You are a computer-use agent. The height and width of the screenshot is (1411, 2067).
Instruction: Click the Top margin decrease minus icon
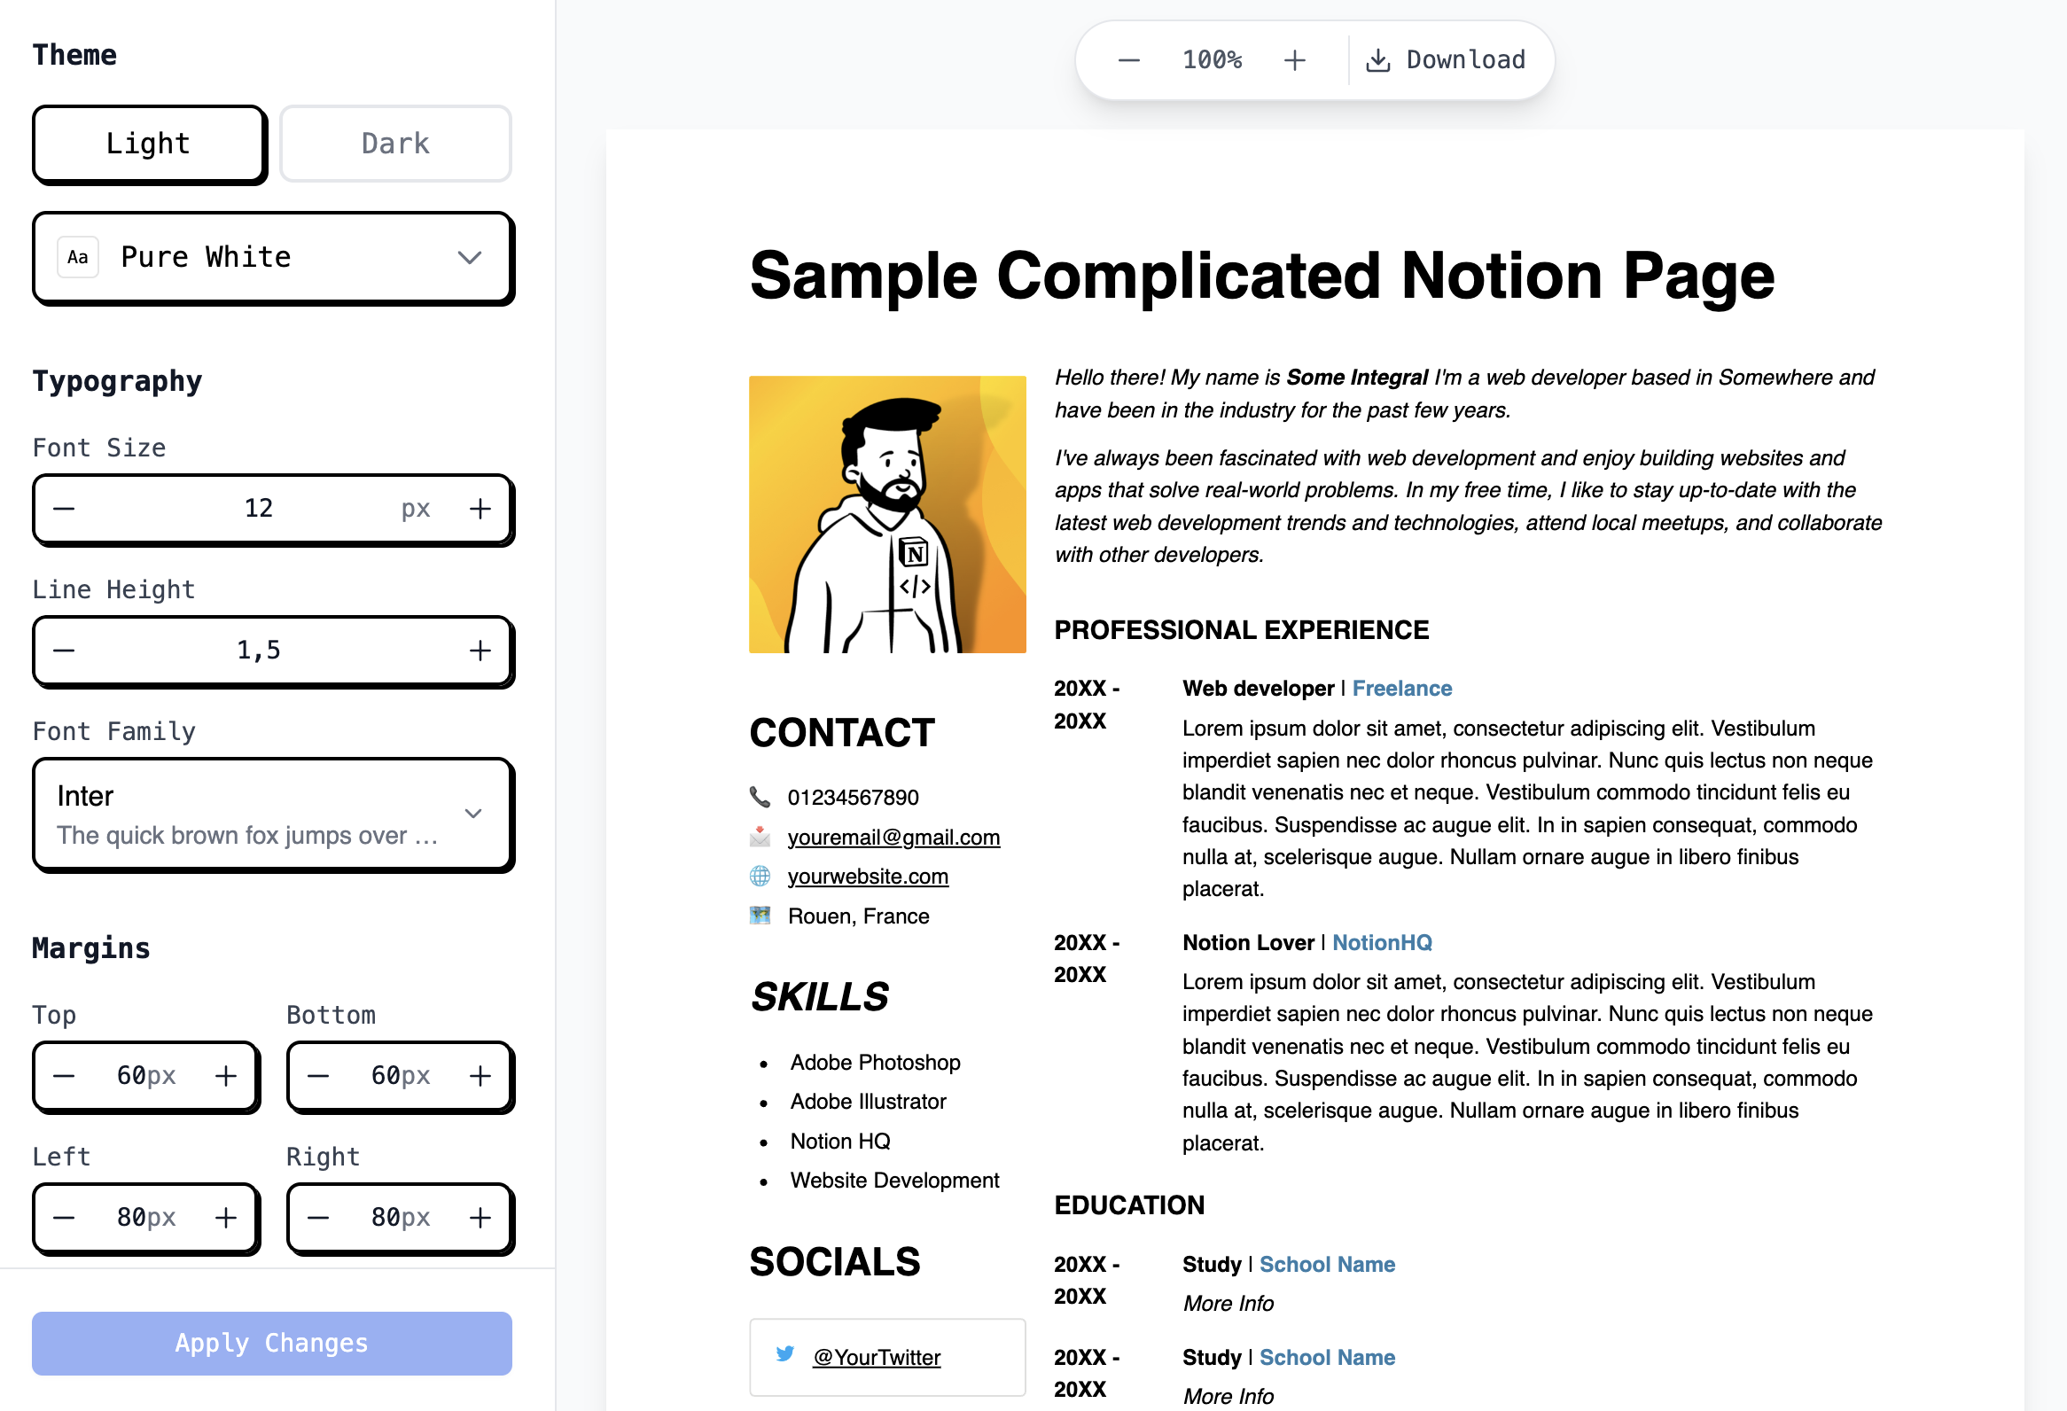coord(65,1075)
